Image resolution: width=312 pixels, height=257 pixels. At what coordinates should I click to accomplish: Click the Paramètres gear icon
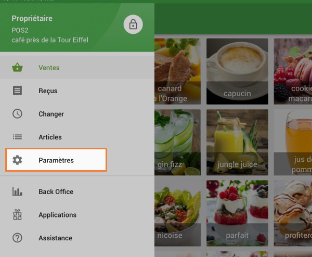click(18, 160)
